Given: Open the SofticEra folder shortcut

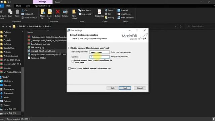Looking at the screenshot, I should point(6,44).
